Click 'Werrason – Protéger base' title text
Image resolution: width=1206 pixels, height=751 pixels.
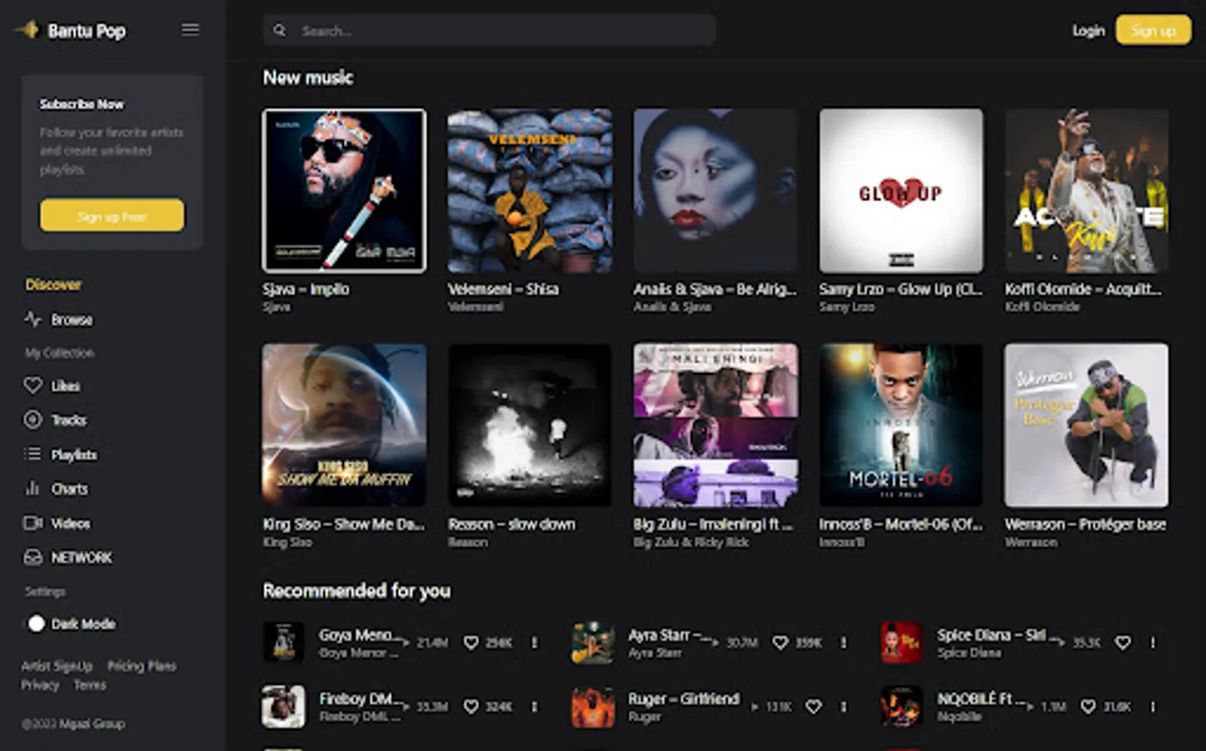point(1086,524)
